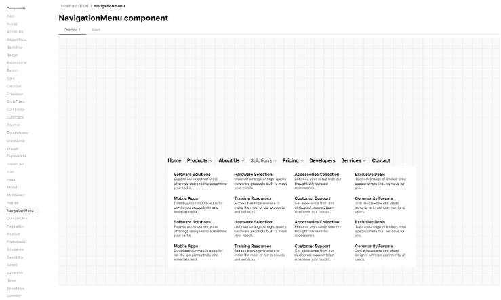Click the bottommost Customer Support link
Viewport: 501px width, 300px height.
pos(312,247)
